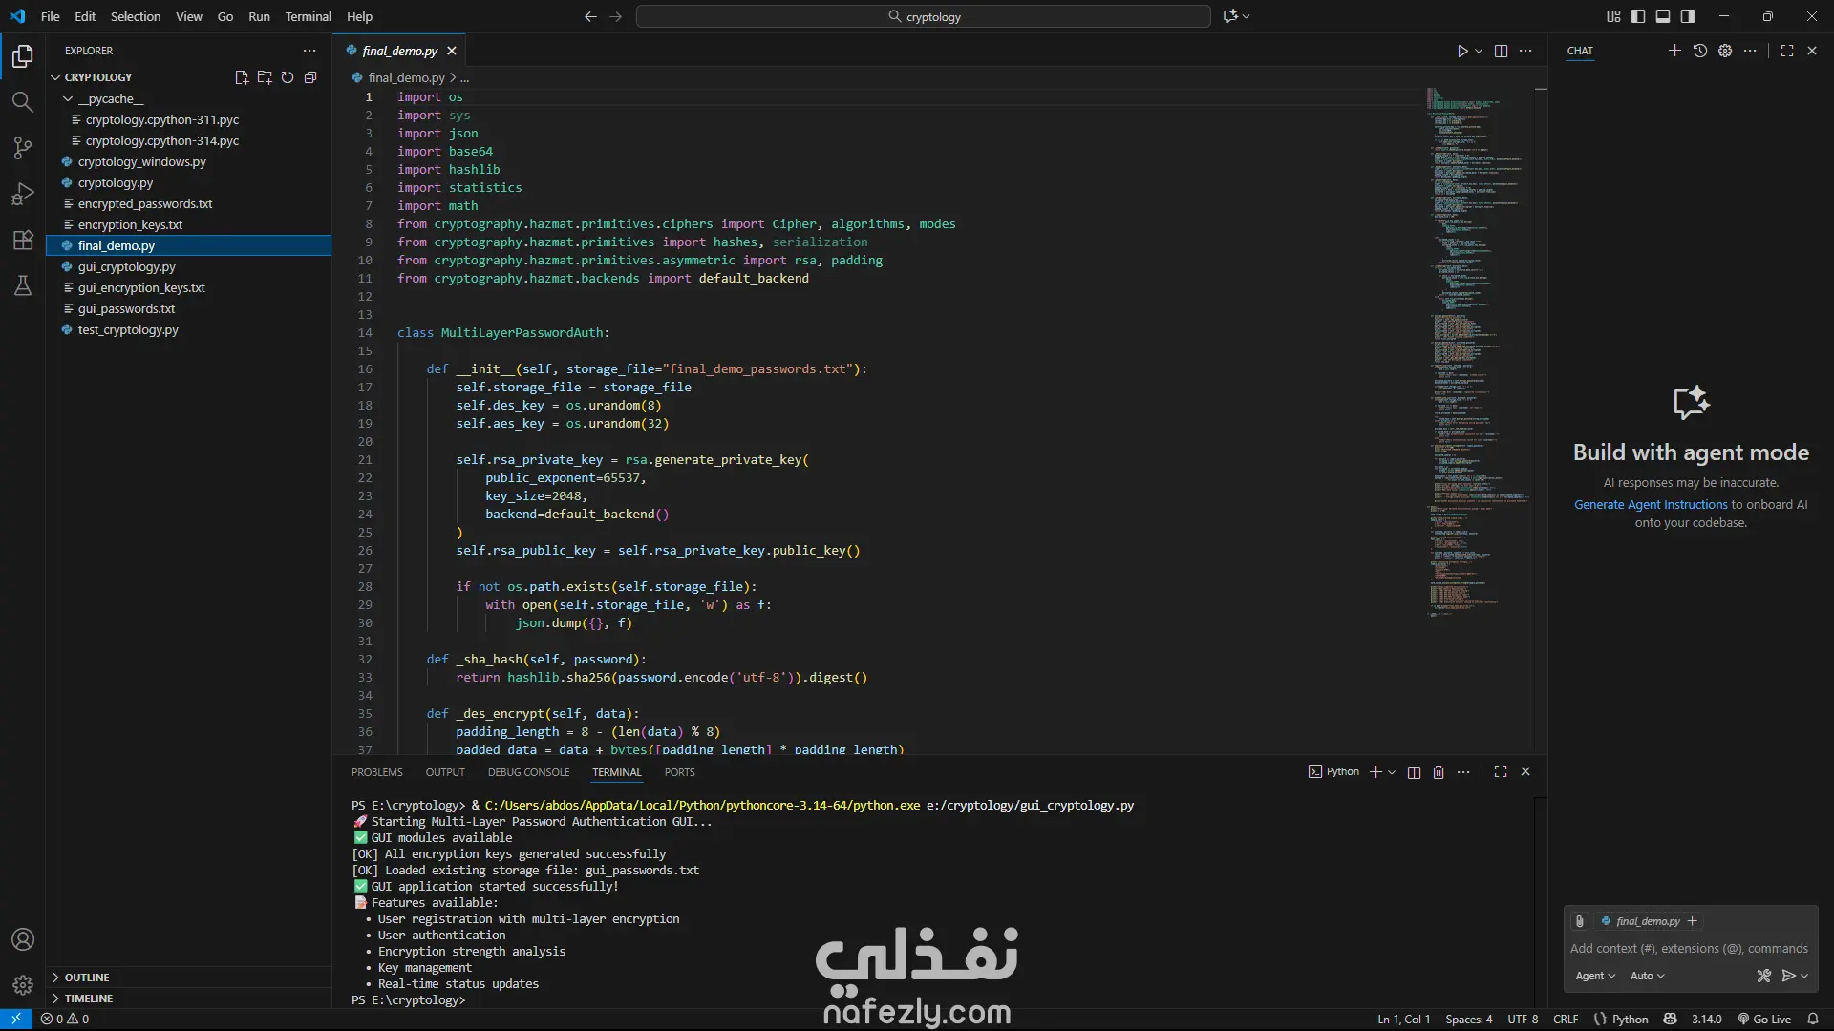Run Python file with play button

(x=1461, y=51)
